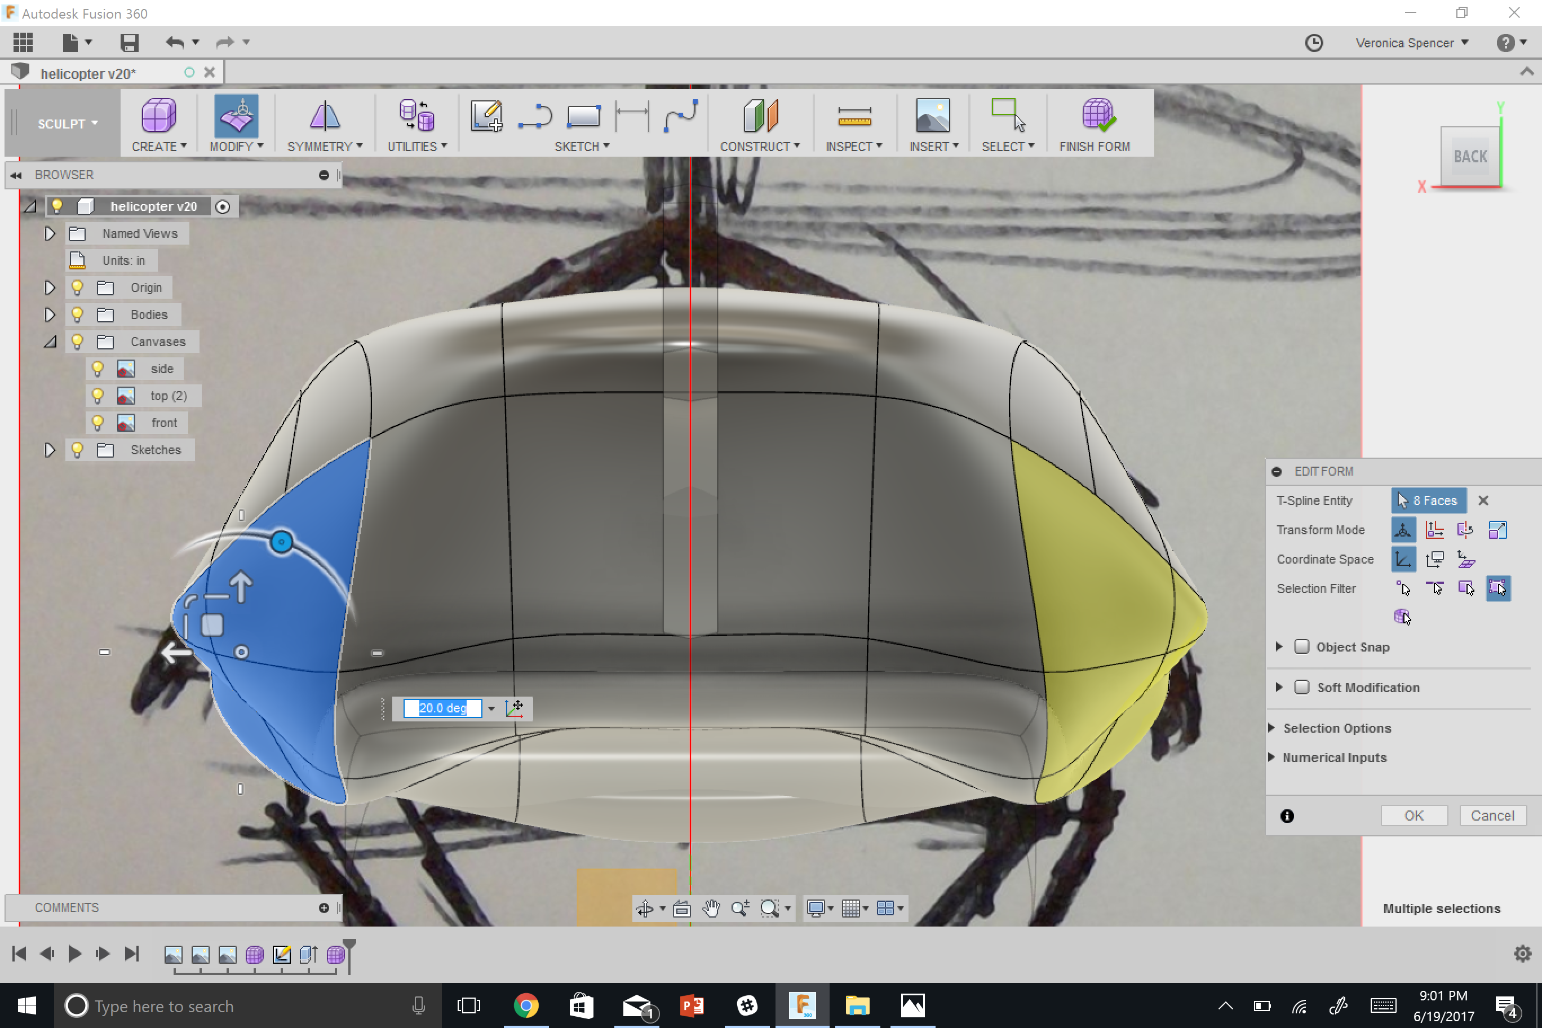
Task: Collapse the Canvases folder
Action: coord(50,342)
